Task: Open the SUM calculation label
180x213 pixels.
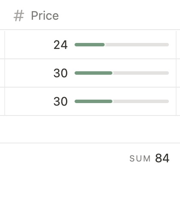Action: [140, 158]
